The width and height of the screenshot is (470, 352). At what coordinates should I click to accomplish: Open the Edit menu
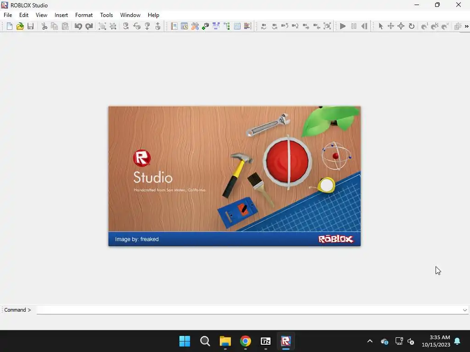[x=24, y=15]
